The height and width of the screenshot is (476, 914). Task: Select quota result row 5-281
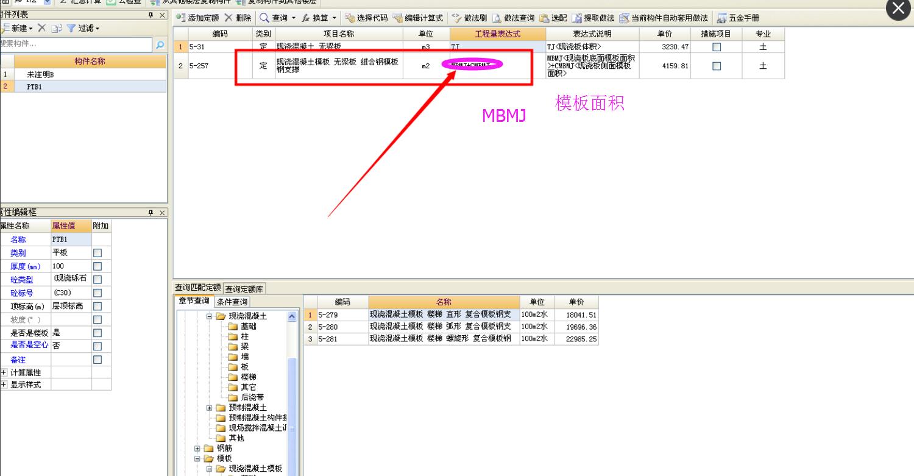click(x=451, y=339)
